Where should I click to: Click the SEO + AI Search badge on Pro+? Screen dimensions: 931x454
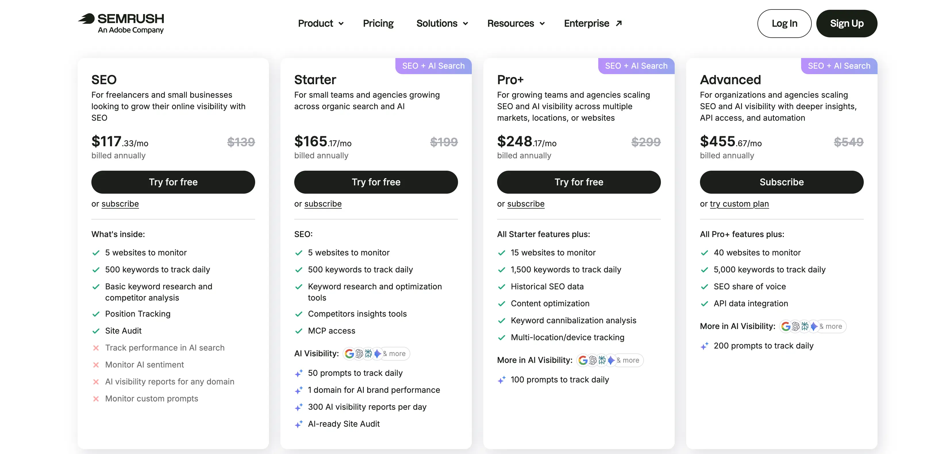pos(636,66)
